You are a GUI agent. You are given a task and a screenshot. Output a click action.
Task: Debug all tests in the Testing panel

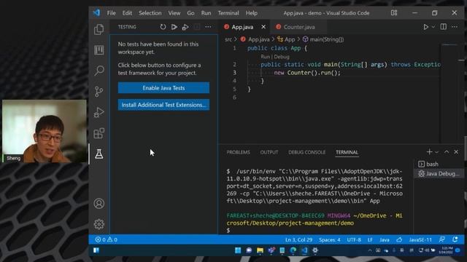click(185, 27)
